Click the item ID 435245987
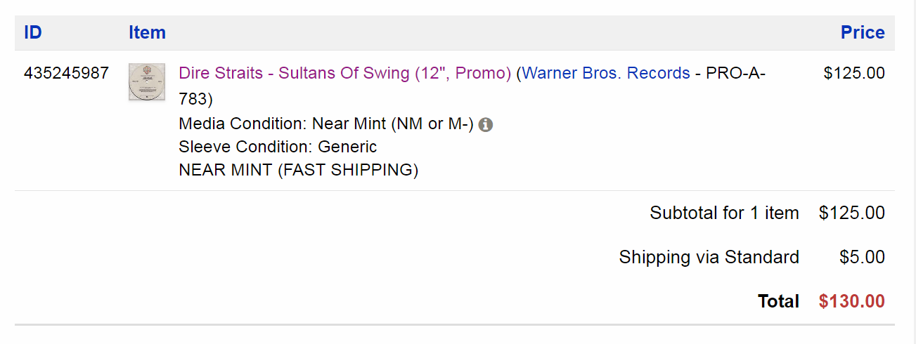This screenshot has width=916, height=344. tap(66, 73)
